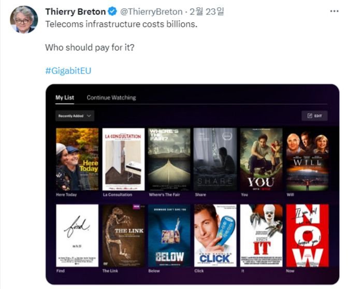This screenshot has height=289, width=349.
Task: Select the Will movie poster
Action: point(308,159)
